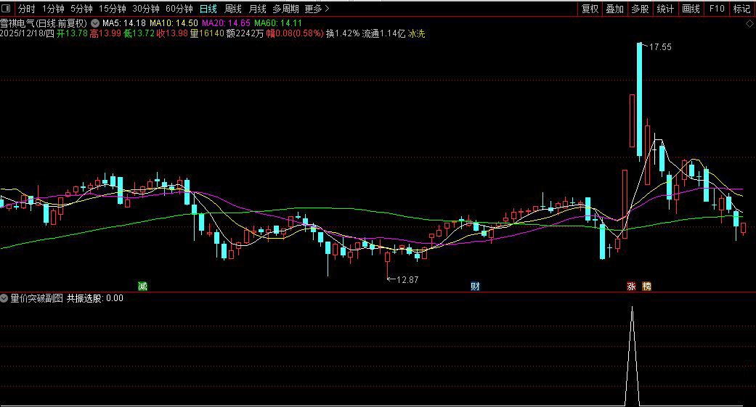This screenshot has width=756, height=407.
Task: Click the MA5: 14.18 label
Action: tap(124, 23)
